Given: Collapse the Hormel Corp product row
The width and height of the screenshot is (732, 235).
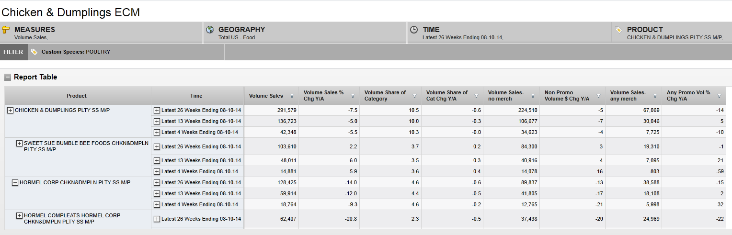Looking at the screenshot, I should click(15, 182).
